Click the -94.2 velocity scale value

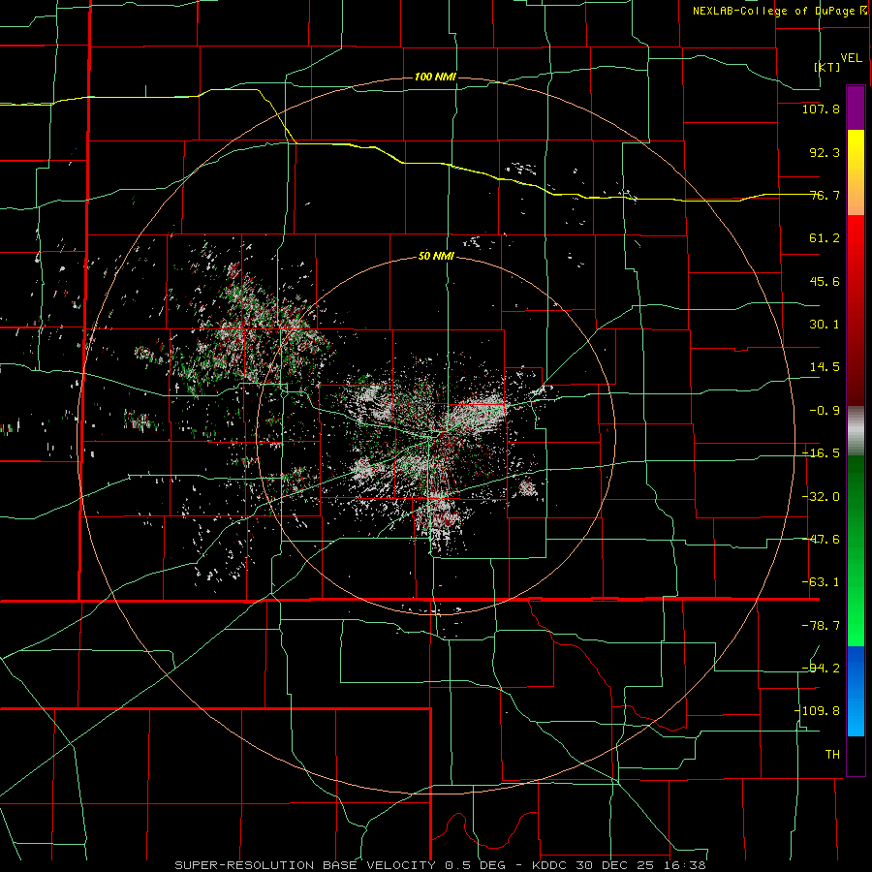tap(821, 669)
